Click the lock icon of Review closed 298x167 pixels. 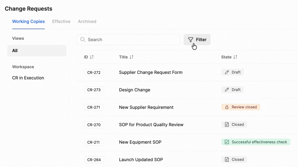point(227,107)
